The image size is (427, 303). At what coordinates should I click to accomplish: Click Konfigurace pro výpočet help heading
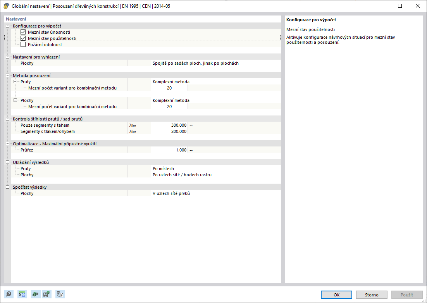coord(311,20)
